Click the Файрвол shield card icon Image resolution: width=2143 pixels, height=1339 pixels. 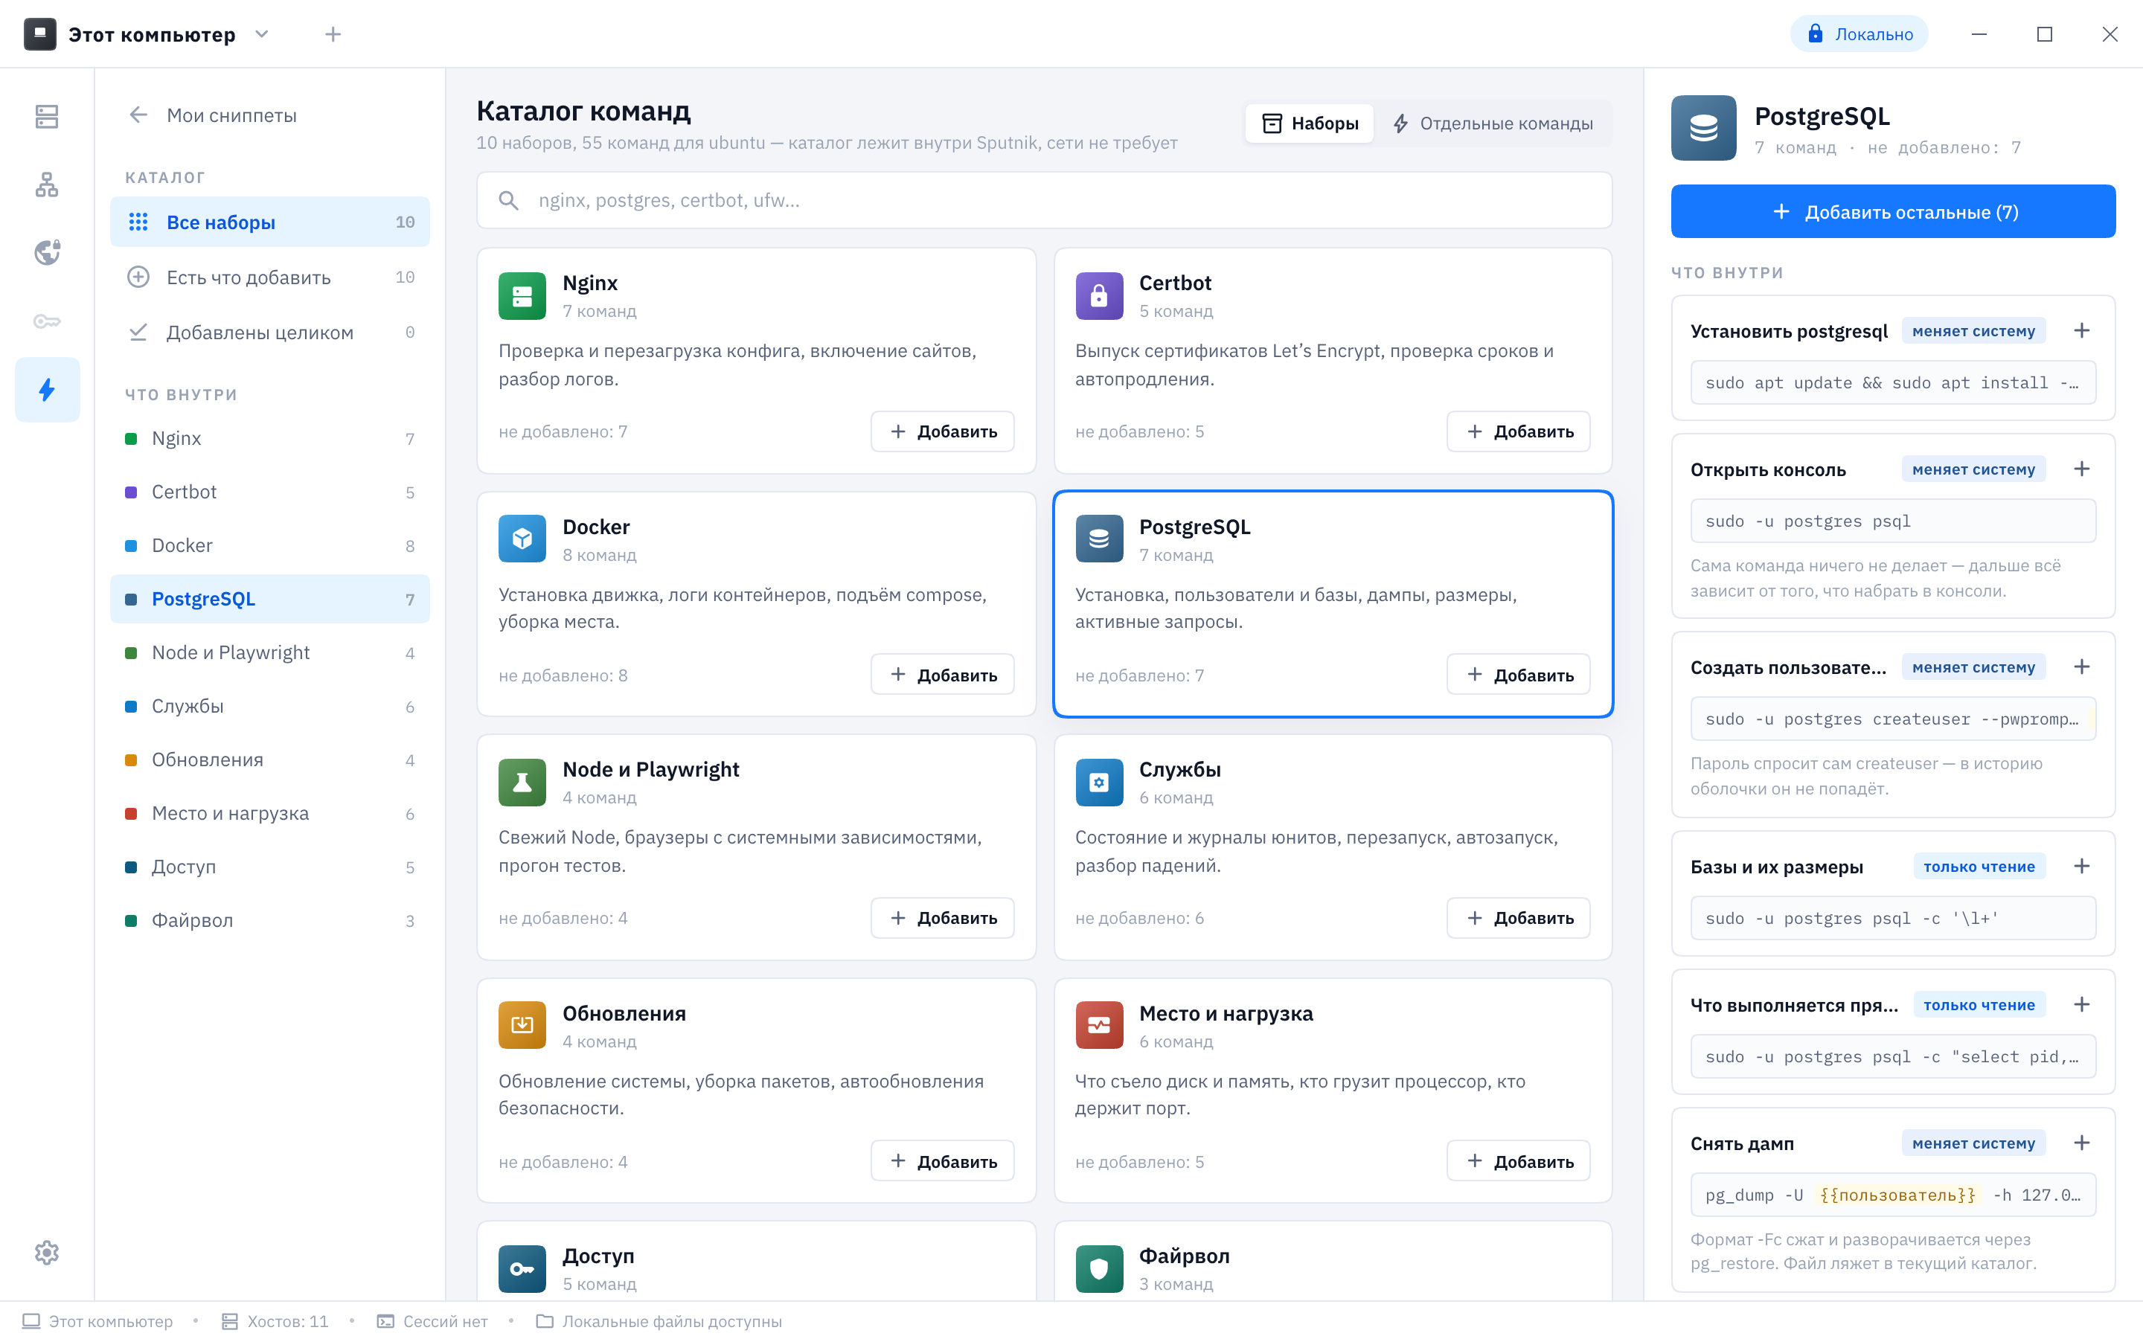tap(1099, 1268)
